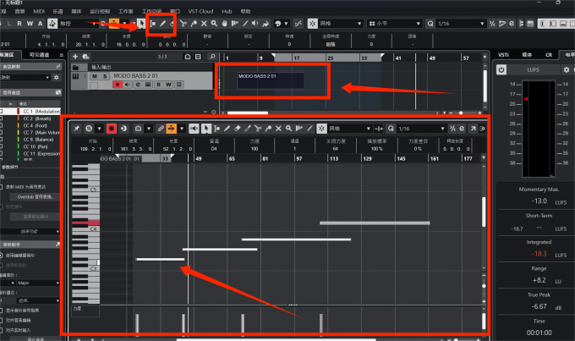
Task: Click the track search magnifier icon
Action: (x=212, y=57)
